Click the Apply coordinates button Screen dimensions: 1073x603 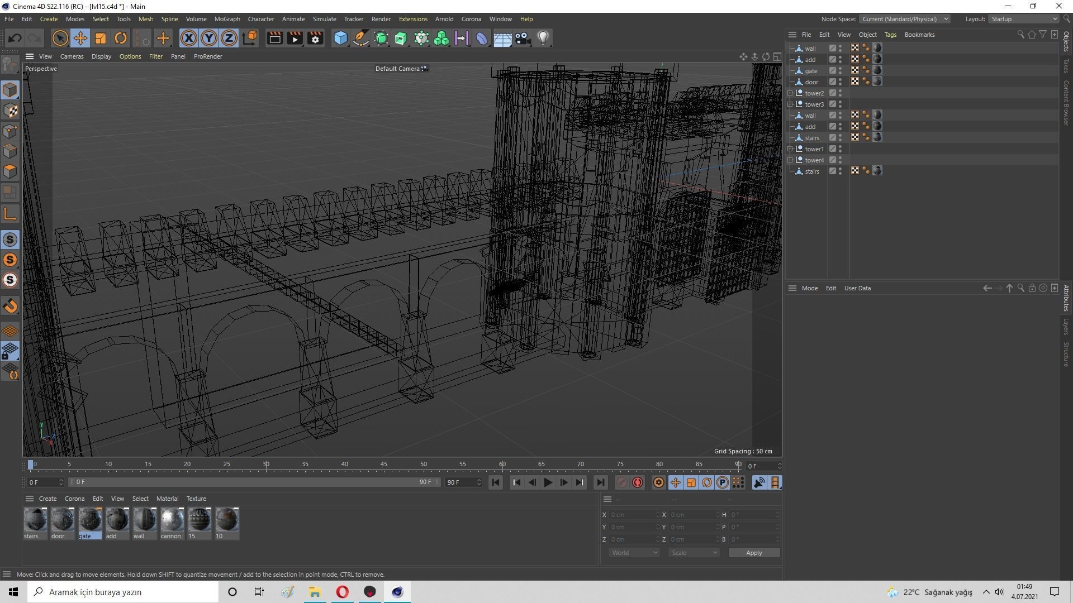[x=754, y=553]
